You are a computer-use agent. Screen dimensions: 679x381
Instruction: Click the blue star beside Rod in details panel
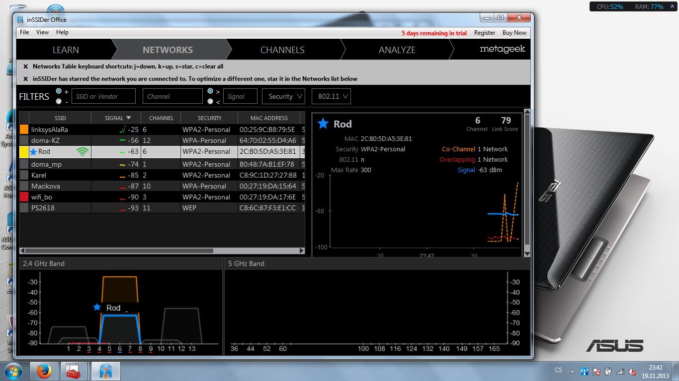tap(323, 124)
